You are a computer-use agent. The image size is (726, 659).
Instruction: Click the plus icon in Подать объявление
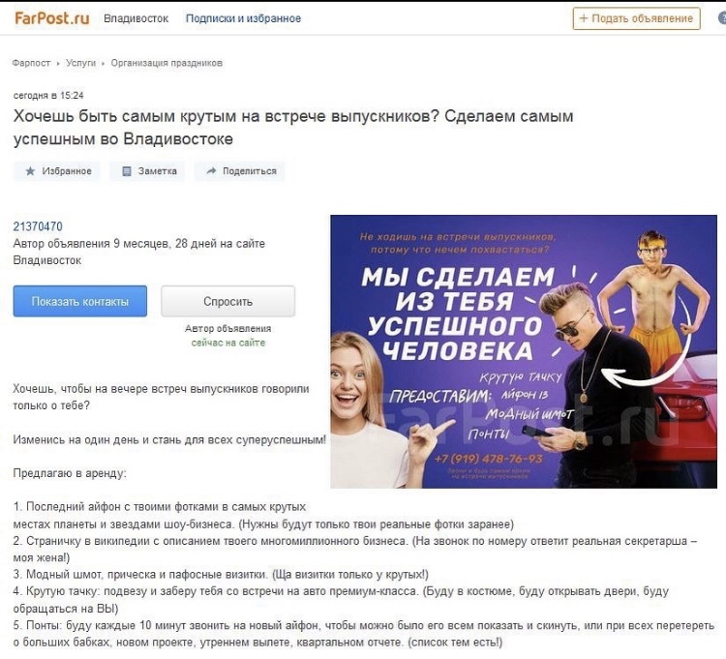pyautogui.click(x=584, y=18)
